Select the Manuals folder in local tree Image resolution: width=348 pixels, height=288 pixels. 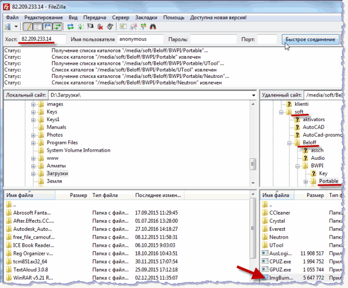[56, 127]
